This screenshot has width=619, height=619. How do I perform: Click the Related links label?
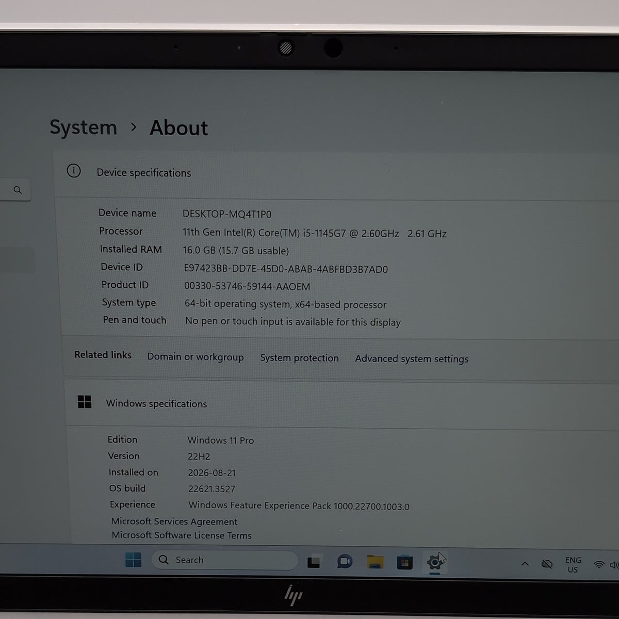pyautogui.click(x=103, y=355)
